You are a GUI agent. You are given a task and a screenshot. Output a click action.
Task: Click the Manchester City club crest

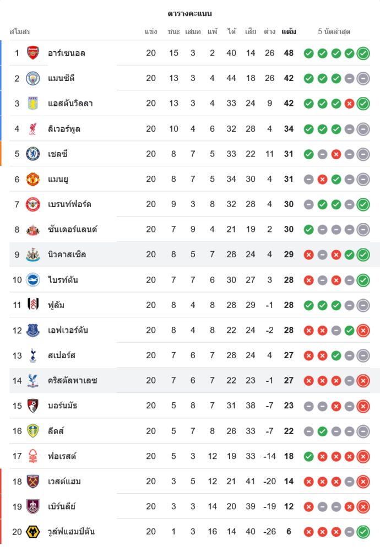(33, 78)
